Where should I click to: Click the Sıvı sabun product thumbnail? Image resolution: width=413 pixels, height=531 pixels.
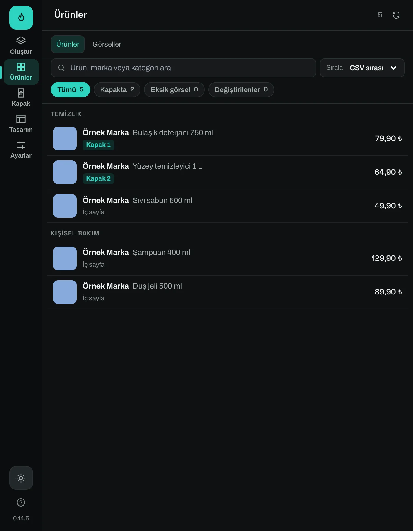[x=65, y=206]
